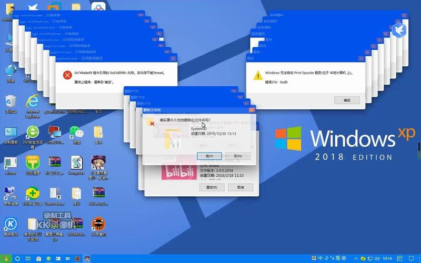421x263 pixels.
Task: Select the 网络 network desktop icon
Action: pos(11,73)
